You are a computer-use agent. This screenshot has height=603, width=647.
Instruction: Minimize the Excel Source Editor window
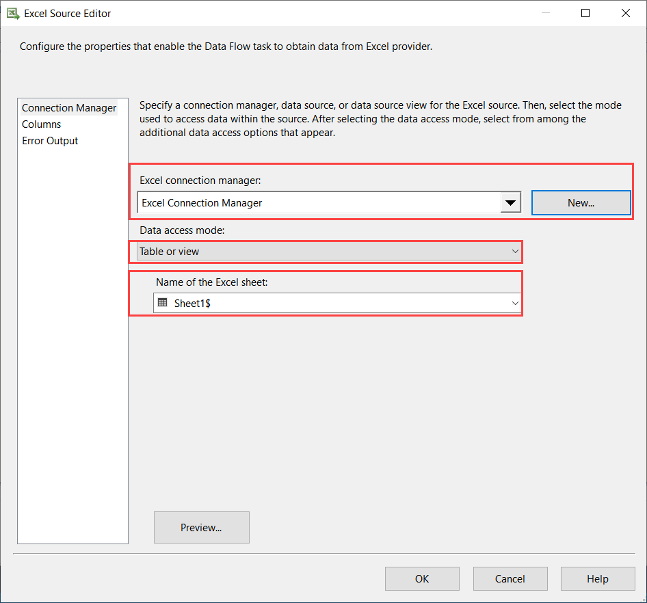(x=544, y=14)
